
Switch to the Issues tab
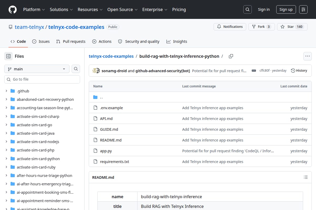(x=41, y=41)
